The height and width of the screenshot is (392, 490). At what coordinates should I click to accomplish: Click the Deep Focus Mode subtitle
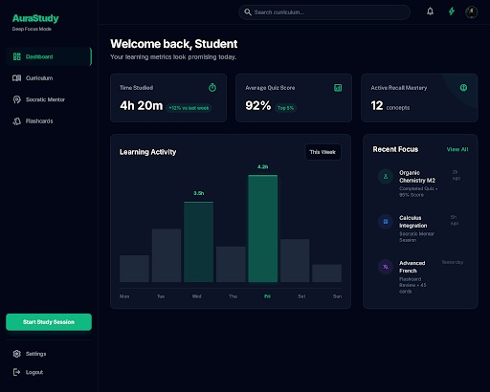tap(32, 29)
